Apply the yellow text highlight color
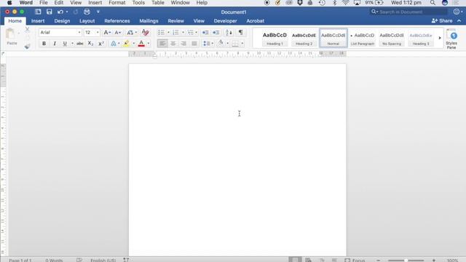The width and height of the screenshot is (466, 262). (126, 44)
